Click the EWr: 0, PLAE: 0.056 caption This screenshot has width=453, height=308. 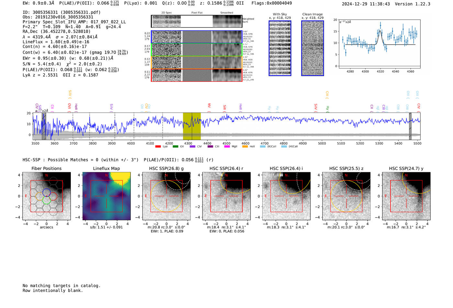point(227,231)
